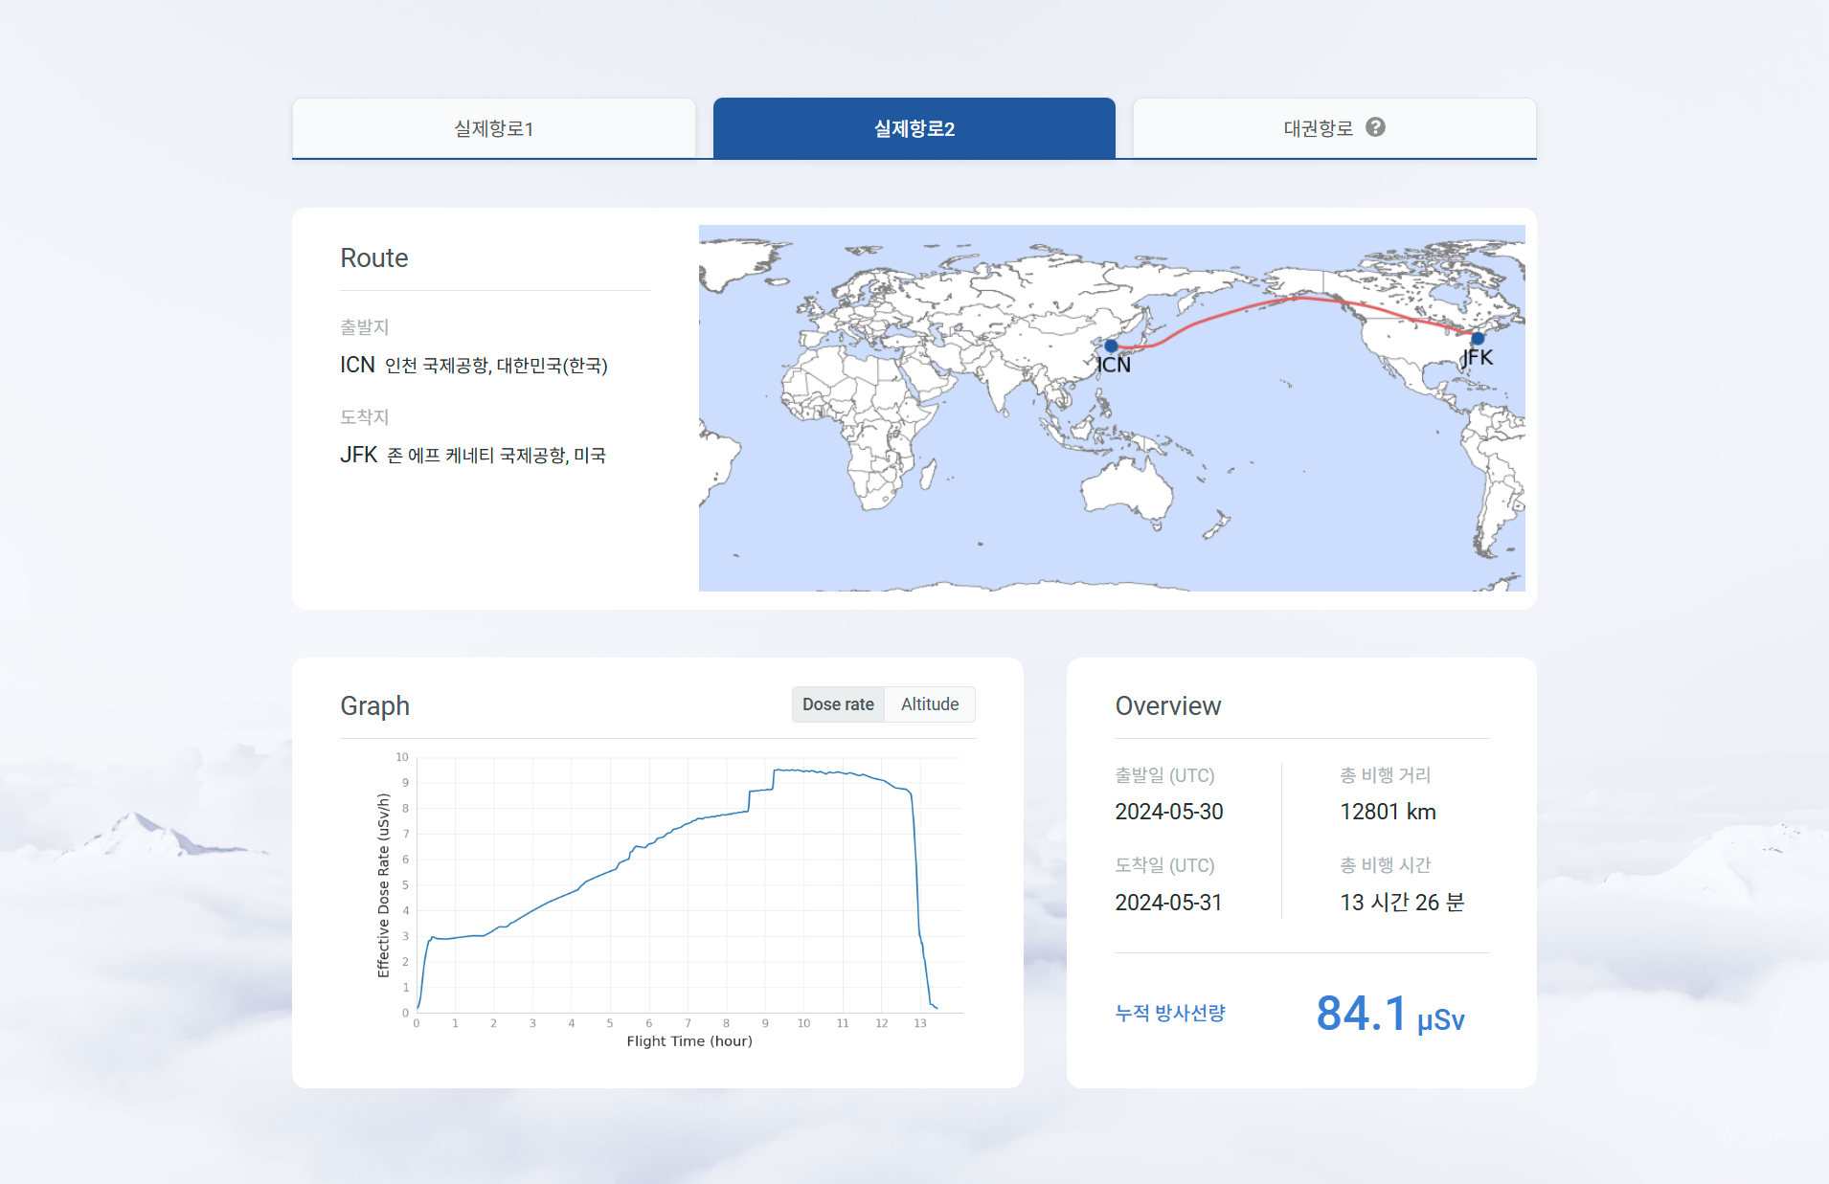1829x1184 pixels.
Task: Click the ICN airport code text
Action: (357, 365)
